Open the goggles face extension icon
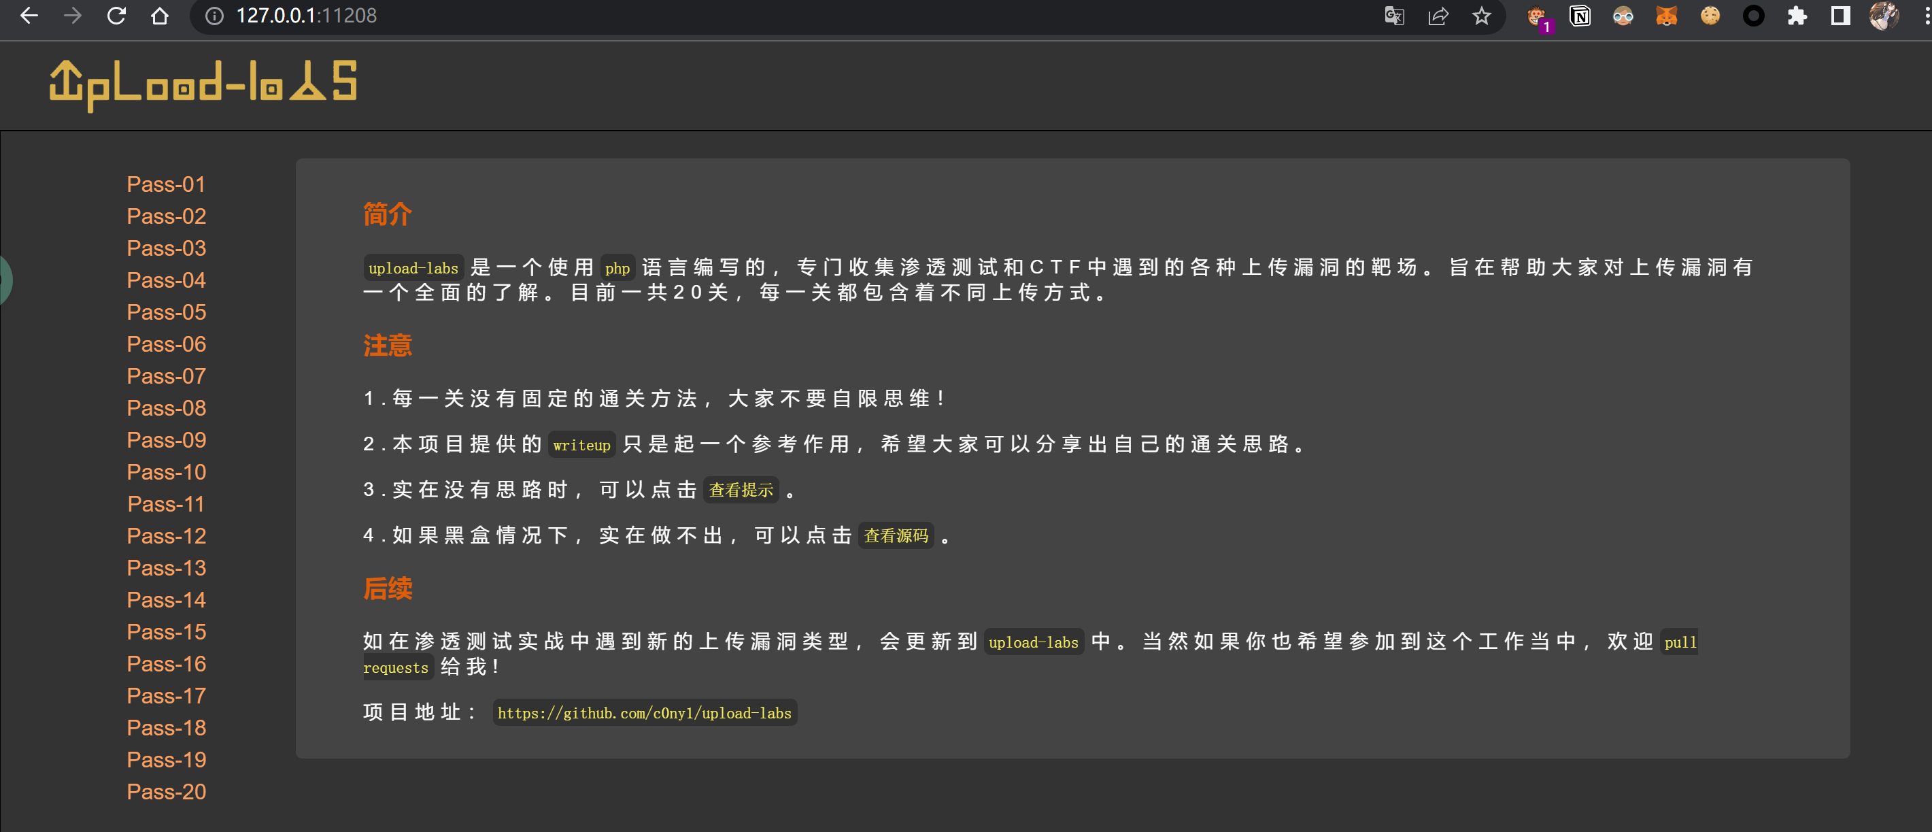This screenshot has height=832, width=1932. point(1623,16)
